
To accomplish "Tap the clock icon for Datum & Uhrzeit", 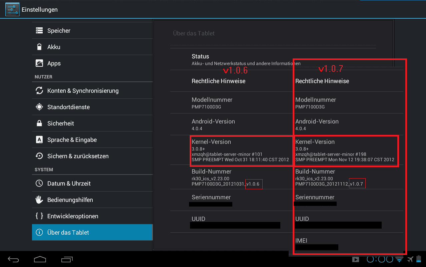I will pos(39,183).
